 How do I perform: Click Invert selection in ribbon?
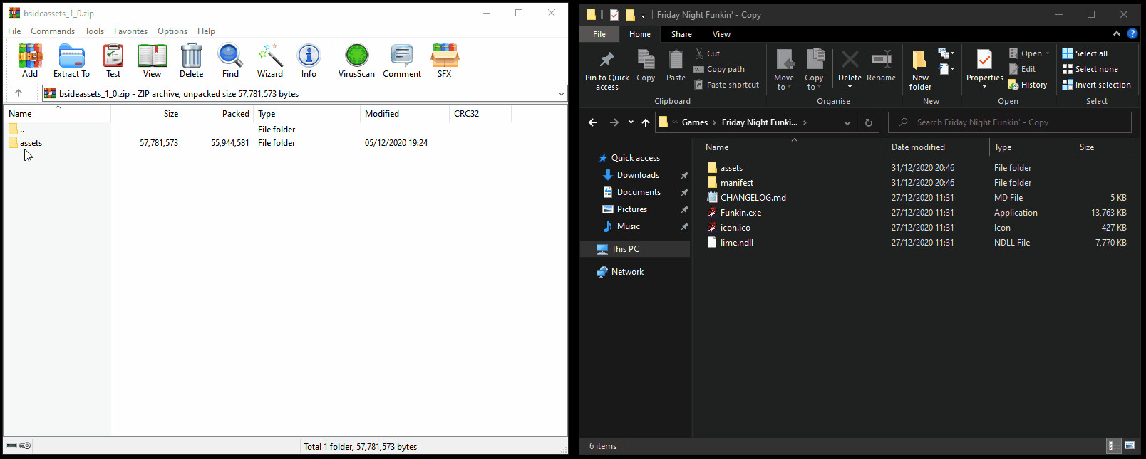[1096, 85]
